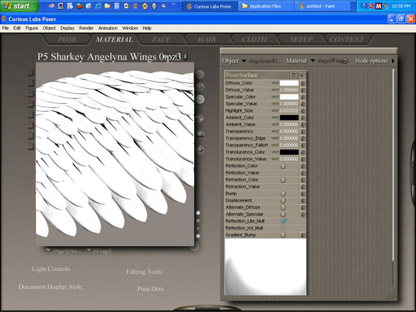This screenshot has height=312, width=416.
Task: Click the node plug icon on Bump row
Action: (303, 193)
